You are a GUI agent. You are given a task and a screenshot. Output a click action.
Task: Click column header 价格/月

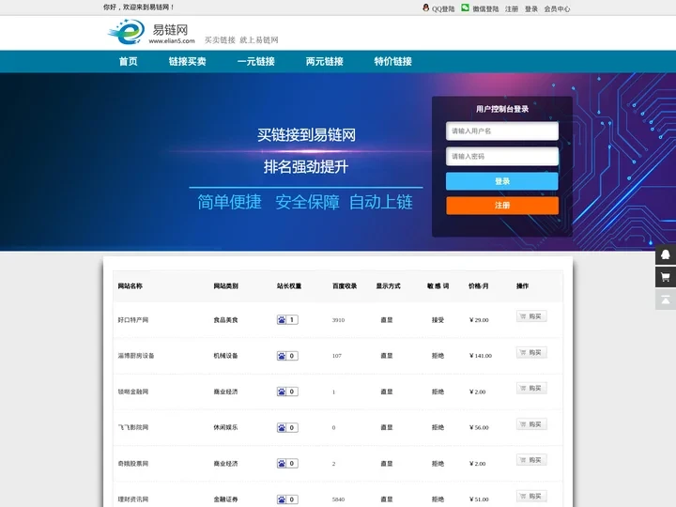(479, 285)
